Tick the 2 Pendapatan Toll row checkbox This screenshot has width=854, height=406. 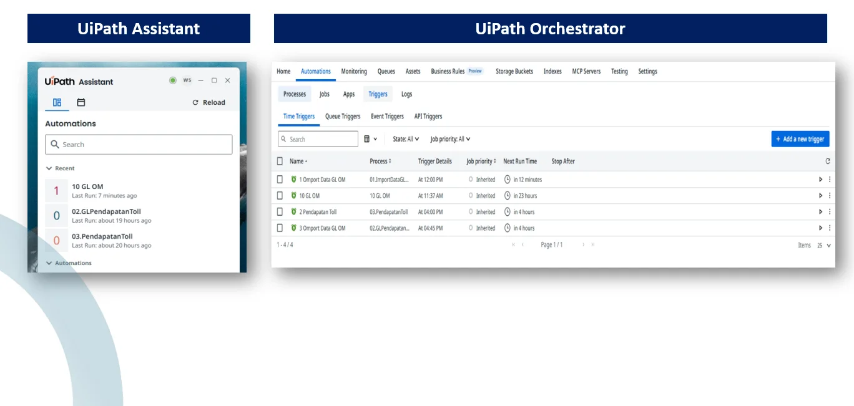click(280, 212)
